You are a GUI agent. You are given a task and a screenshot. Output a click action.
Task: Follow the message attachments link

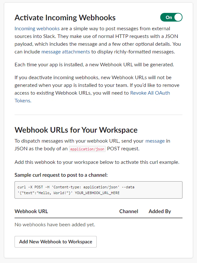[x=66, y=52]
